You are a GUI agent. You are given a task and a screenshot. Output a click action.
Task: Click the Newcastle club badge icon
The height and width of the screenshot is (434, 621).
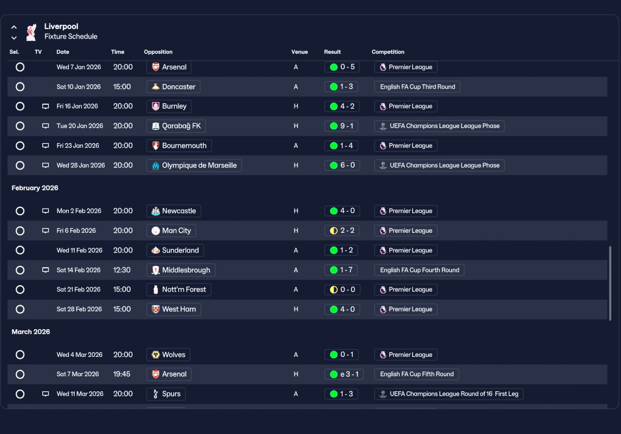[x=156, y=211]
